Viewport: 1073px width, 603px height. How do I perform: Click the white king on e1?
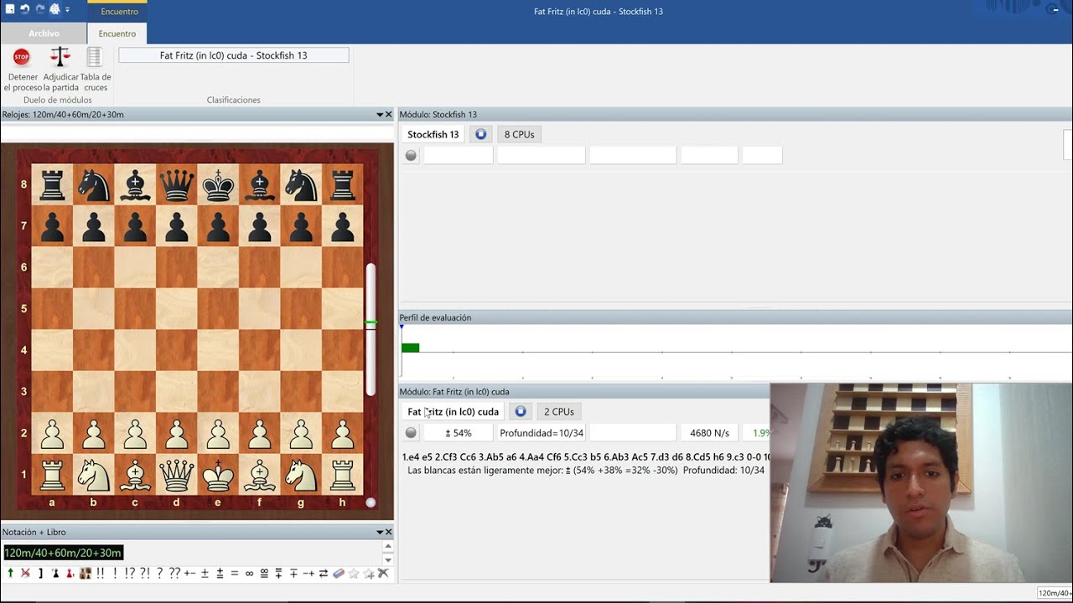click(x=218, y=474)
